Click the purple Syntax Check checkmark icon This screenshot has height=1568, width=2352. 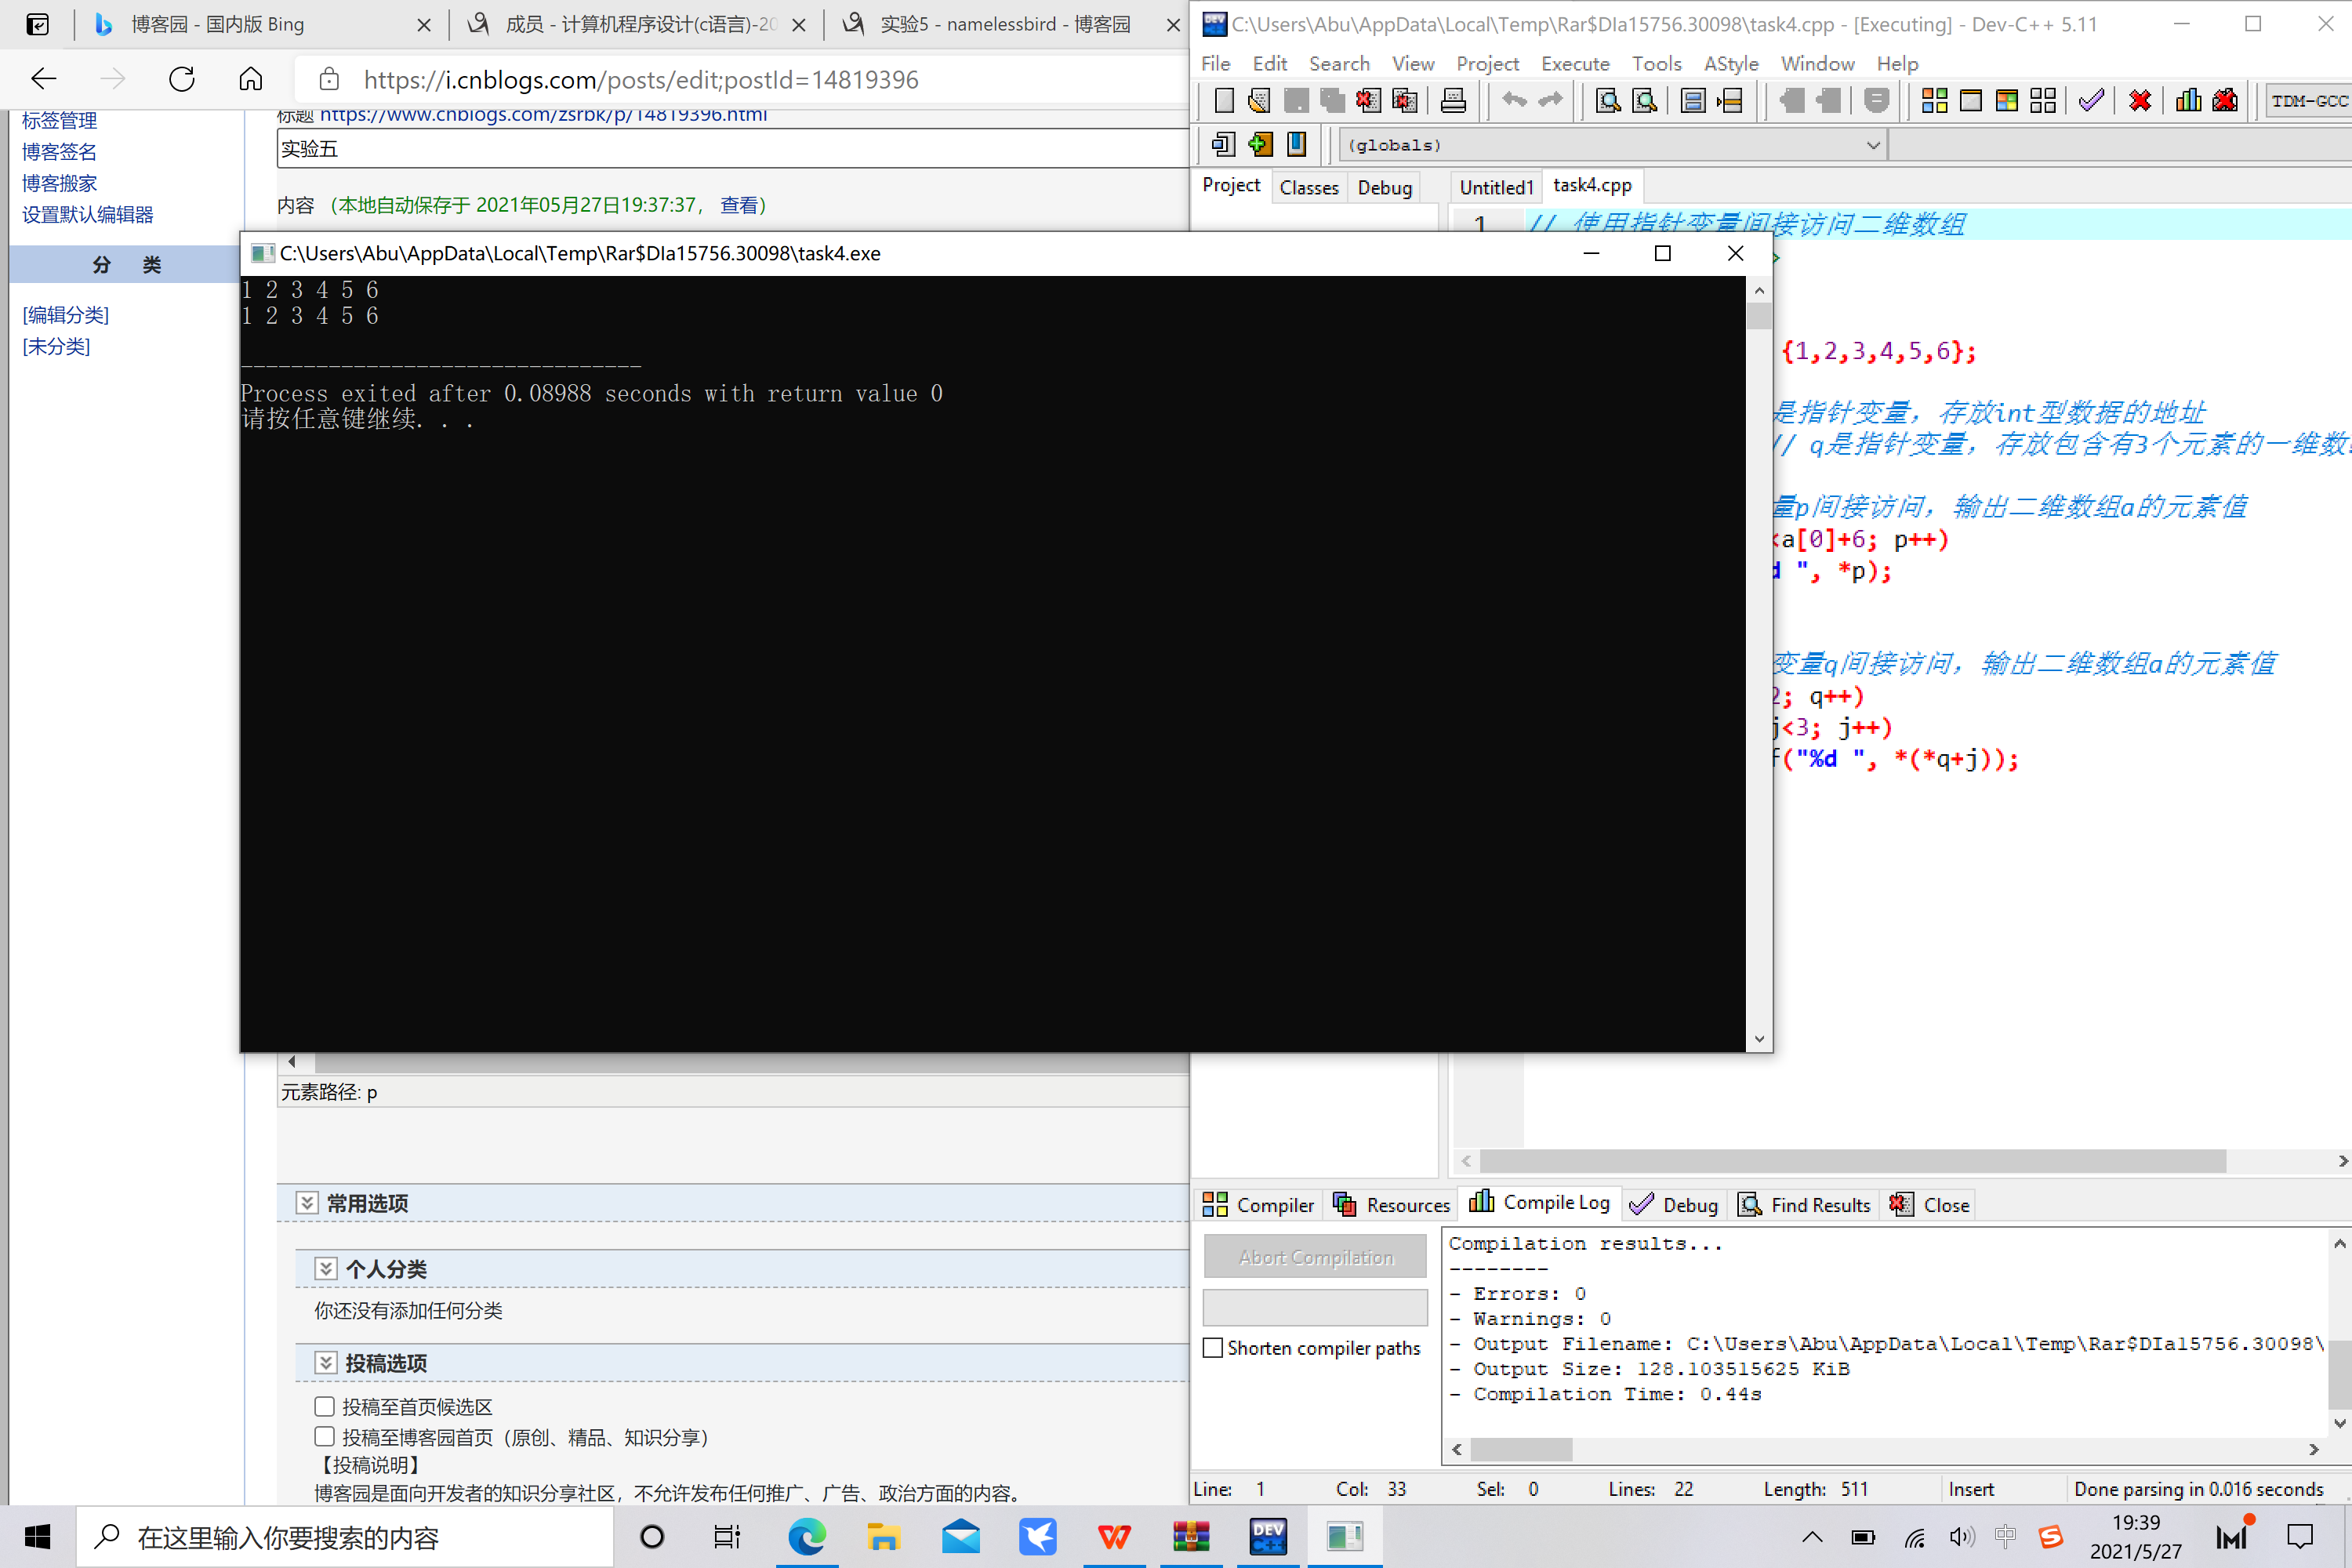point(2090,100)
